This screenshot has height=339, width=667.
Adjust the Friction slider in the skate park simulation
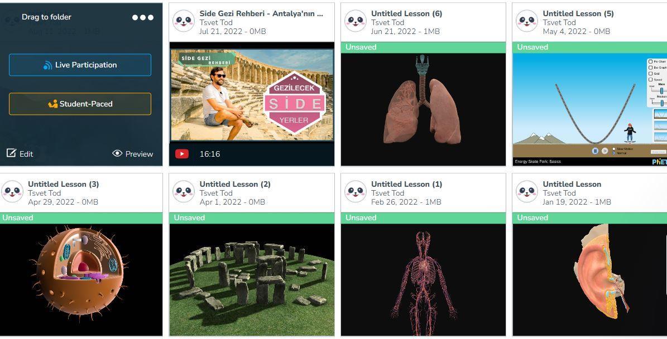661,103
